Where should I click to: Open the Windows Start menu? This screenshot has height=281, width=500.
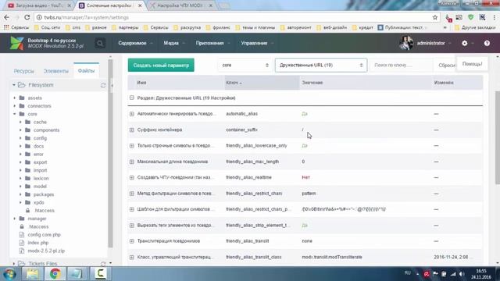pyautogui.click(x=9, y=274)
